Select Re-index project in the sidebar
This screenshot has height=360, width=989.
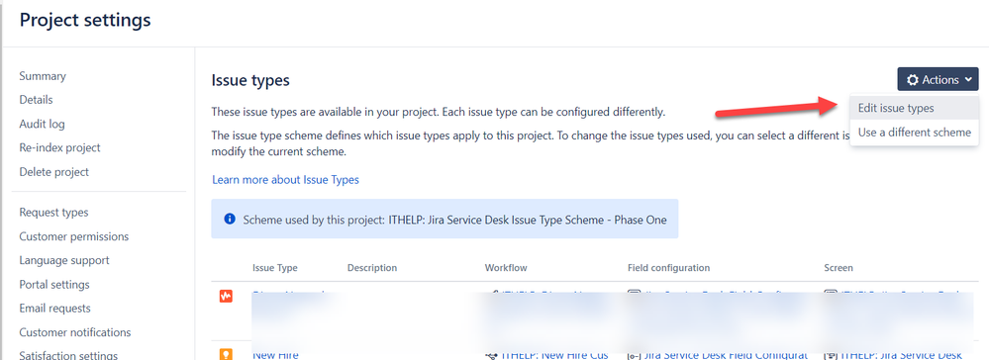pyautogui.click(x=60, y=147)
